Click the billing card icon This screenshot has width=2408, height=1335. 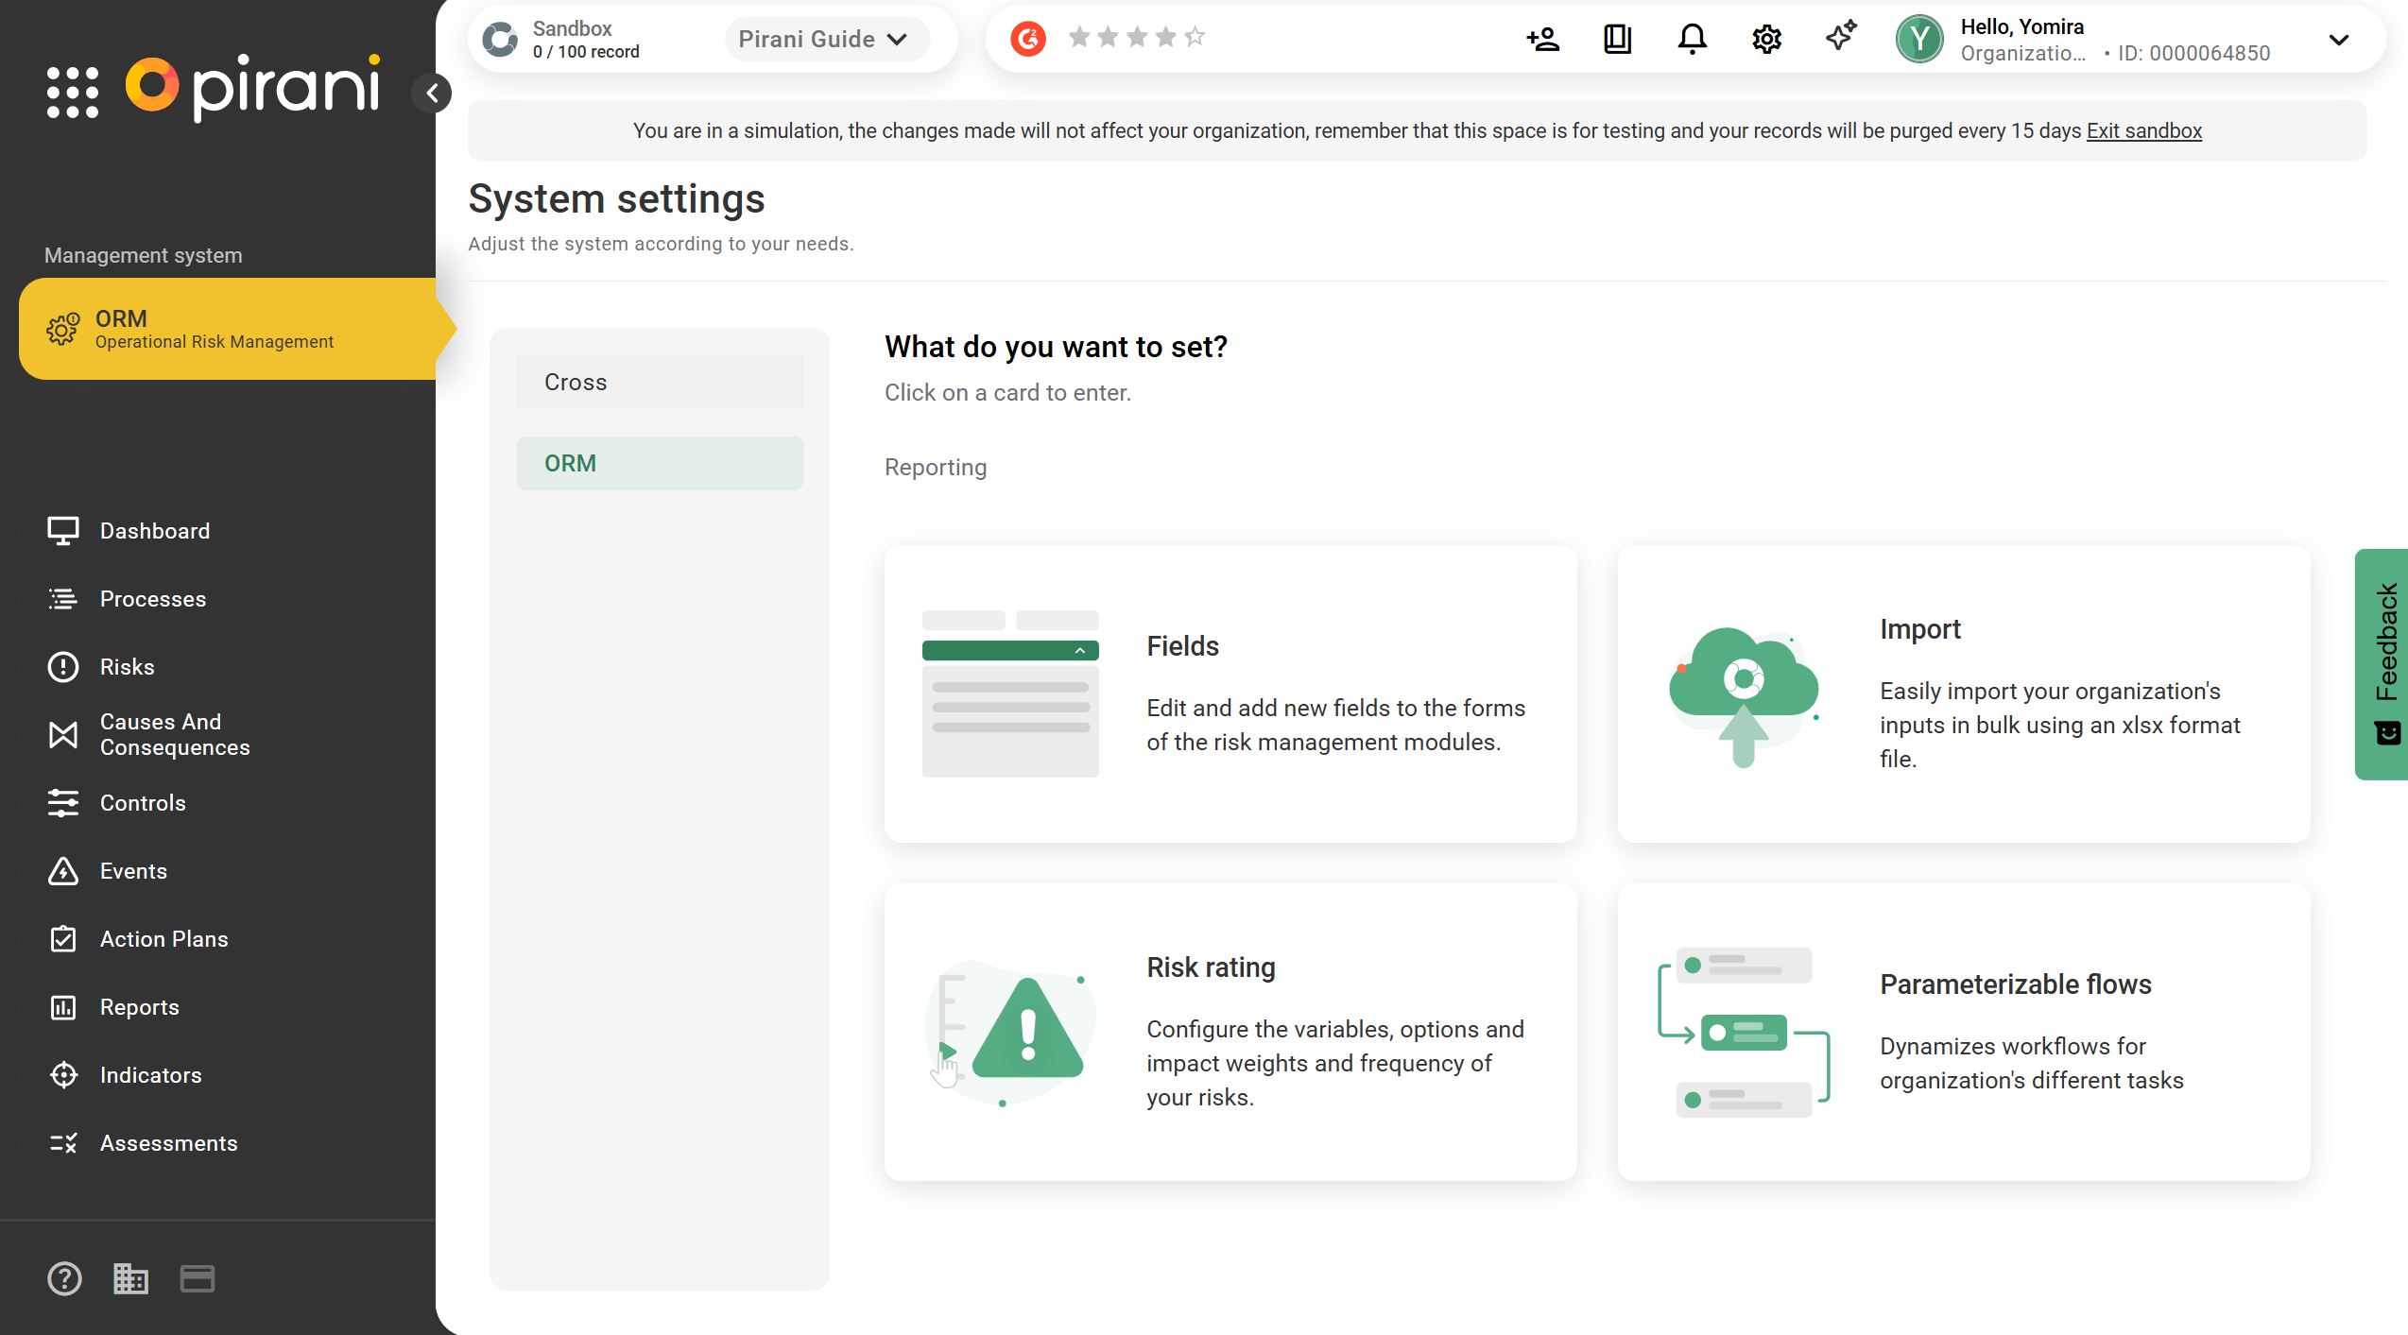tap(197, 1278)
